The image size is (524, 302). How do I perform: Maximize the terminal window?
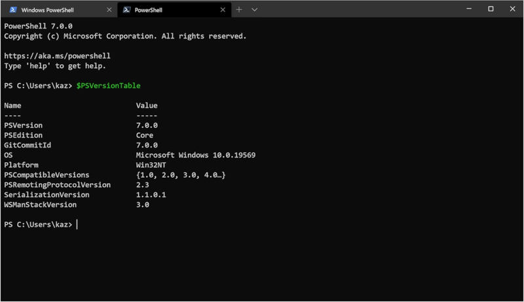click(x=491, y=8)
